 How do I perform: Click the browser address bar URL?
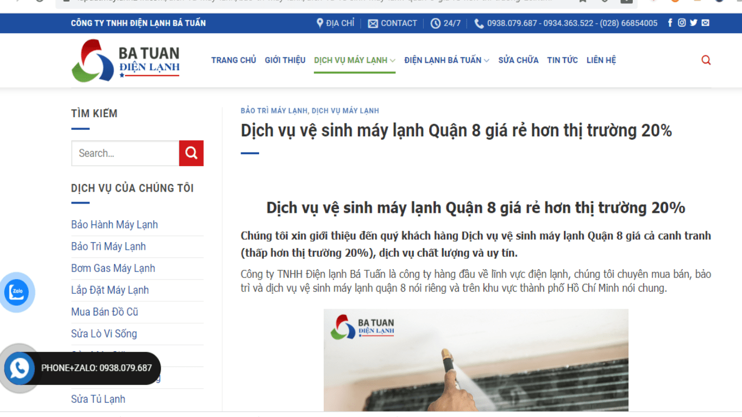tap(315, 2)
